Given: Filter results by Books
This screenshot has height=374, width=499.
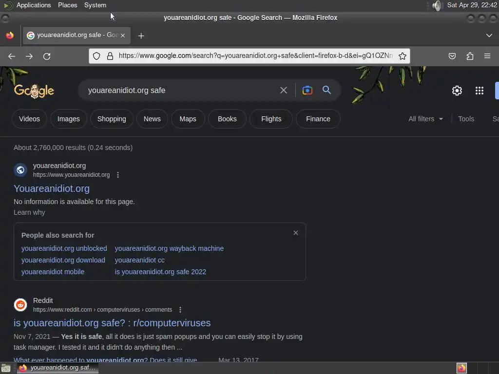Looking at the screenshot, I should tap(227, 119).
